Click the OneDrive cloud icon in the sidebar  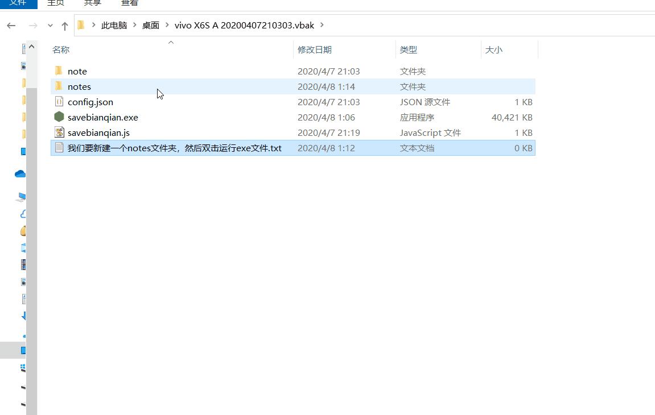click(x=19, y=174)
